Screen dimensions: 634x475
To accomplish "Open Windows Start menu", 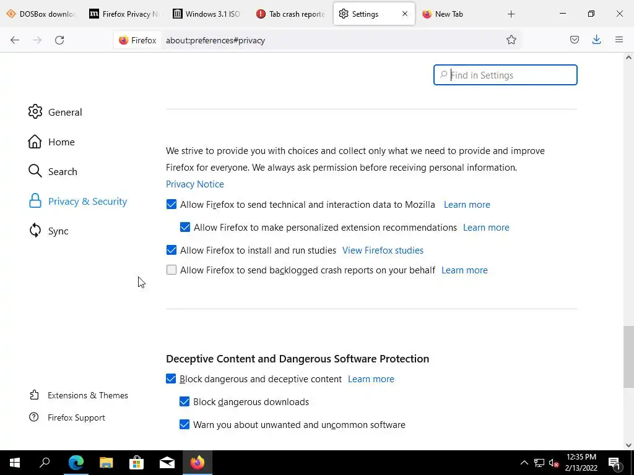I will tap(15, 463).
